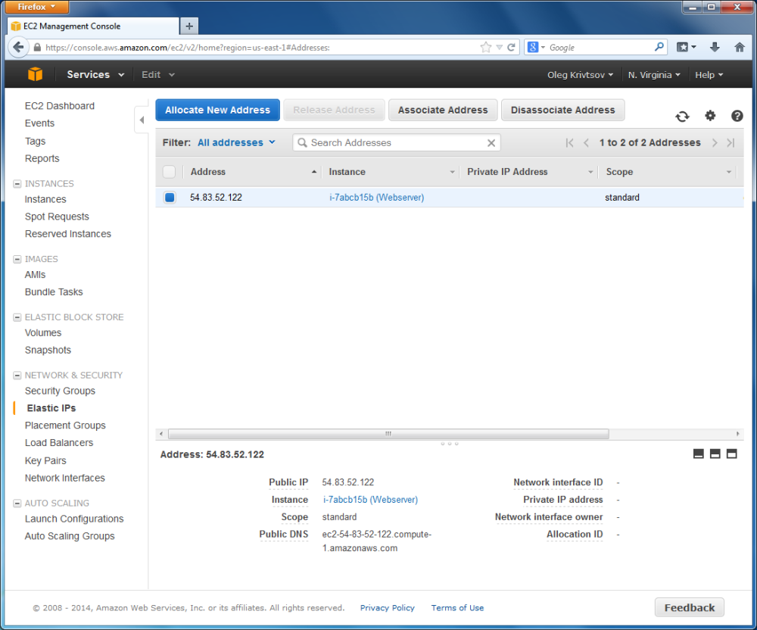Collapse the INSTANCES sidebar section

(x=17, y=184)
